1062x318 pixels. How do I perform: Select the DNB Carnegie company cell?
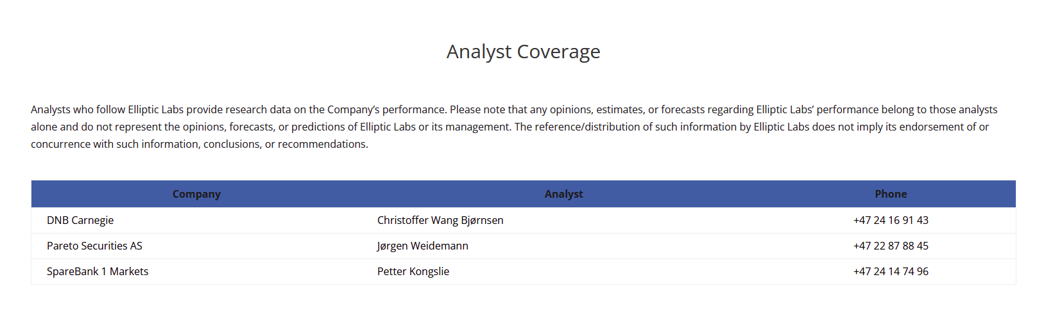tap(80, 220)
